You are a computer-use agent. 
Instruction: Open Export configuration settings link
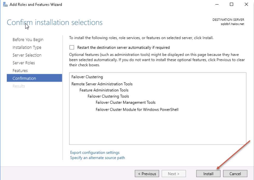95,153
